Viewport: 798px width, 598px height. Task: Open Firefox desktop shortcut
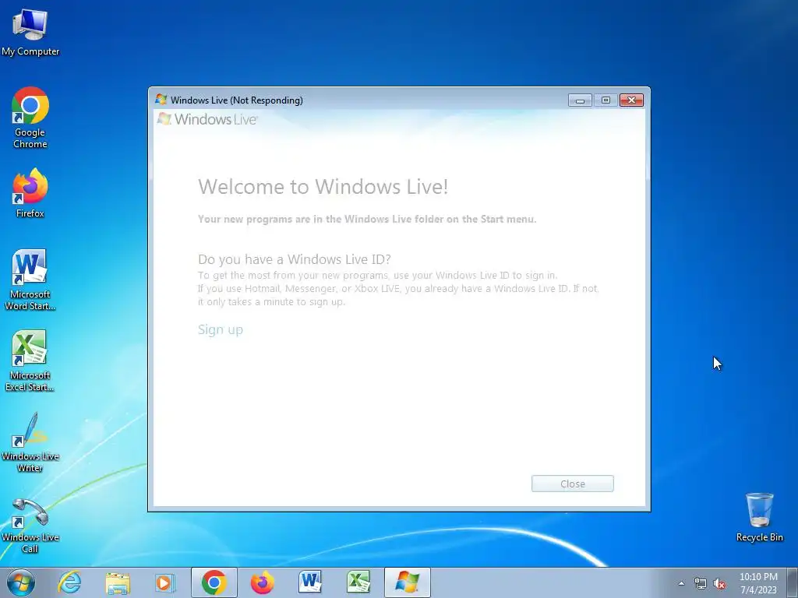(30, 193)
